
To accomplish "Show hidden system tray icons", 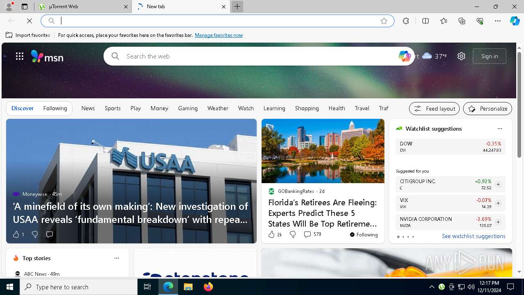I will (x=431, y=287).
